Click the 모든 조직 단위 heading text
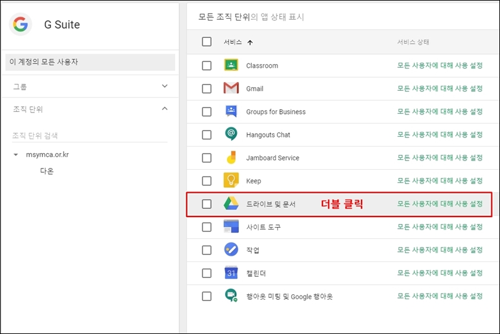Viewport: 500px width, 334px height. pyautogui.click(x=224, y=17)
